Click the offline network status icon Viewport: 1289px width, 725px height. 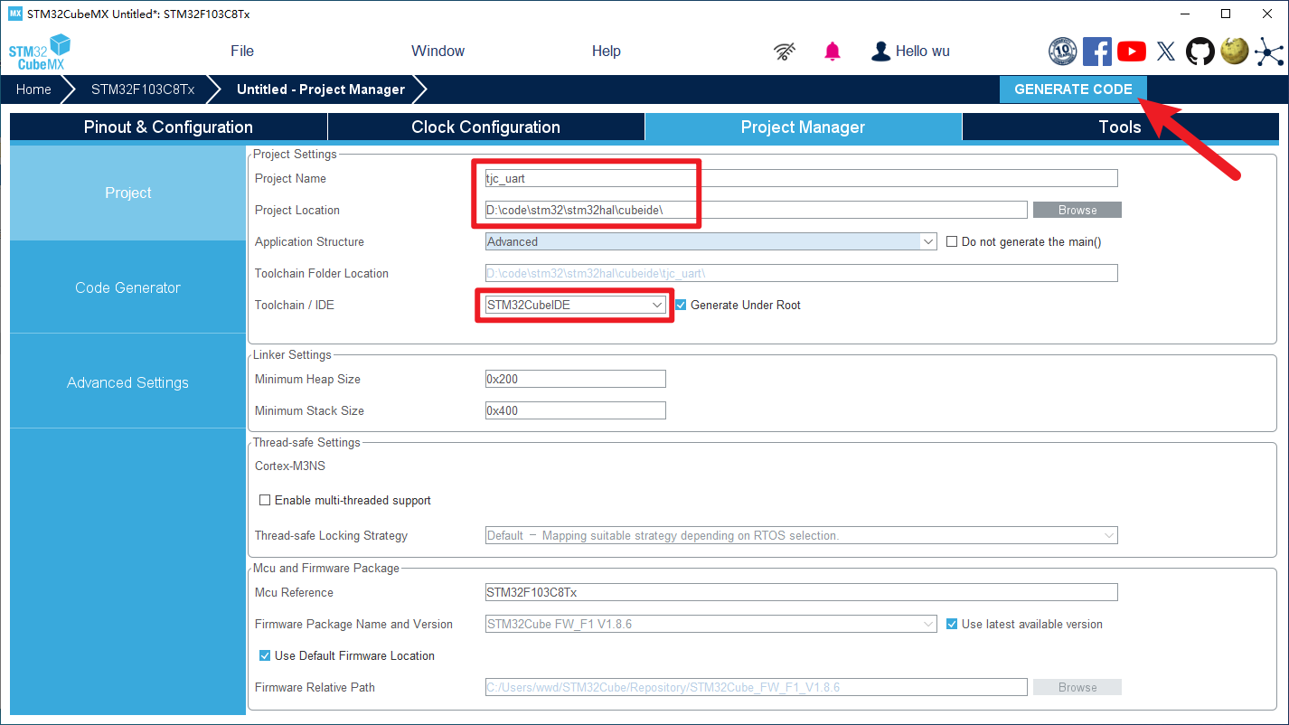(x=785, y=52)
